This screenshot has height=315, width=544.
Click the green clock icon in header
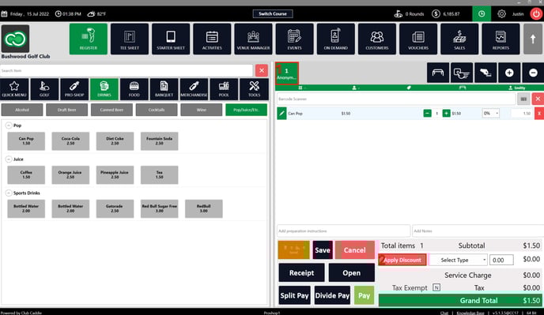point(482,14)
